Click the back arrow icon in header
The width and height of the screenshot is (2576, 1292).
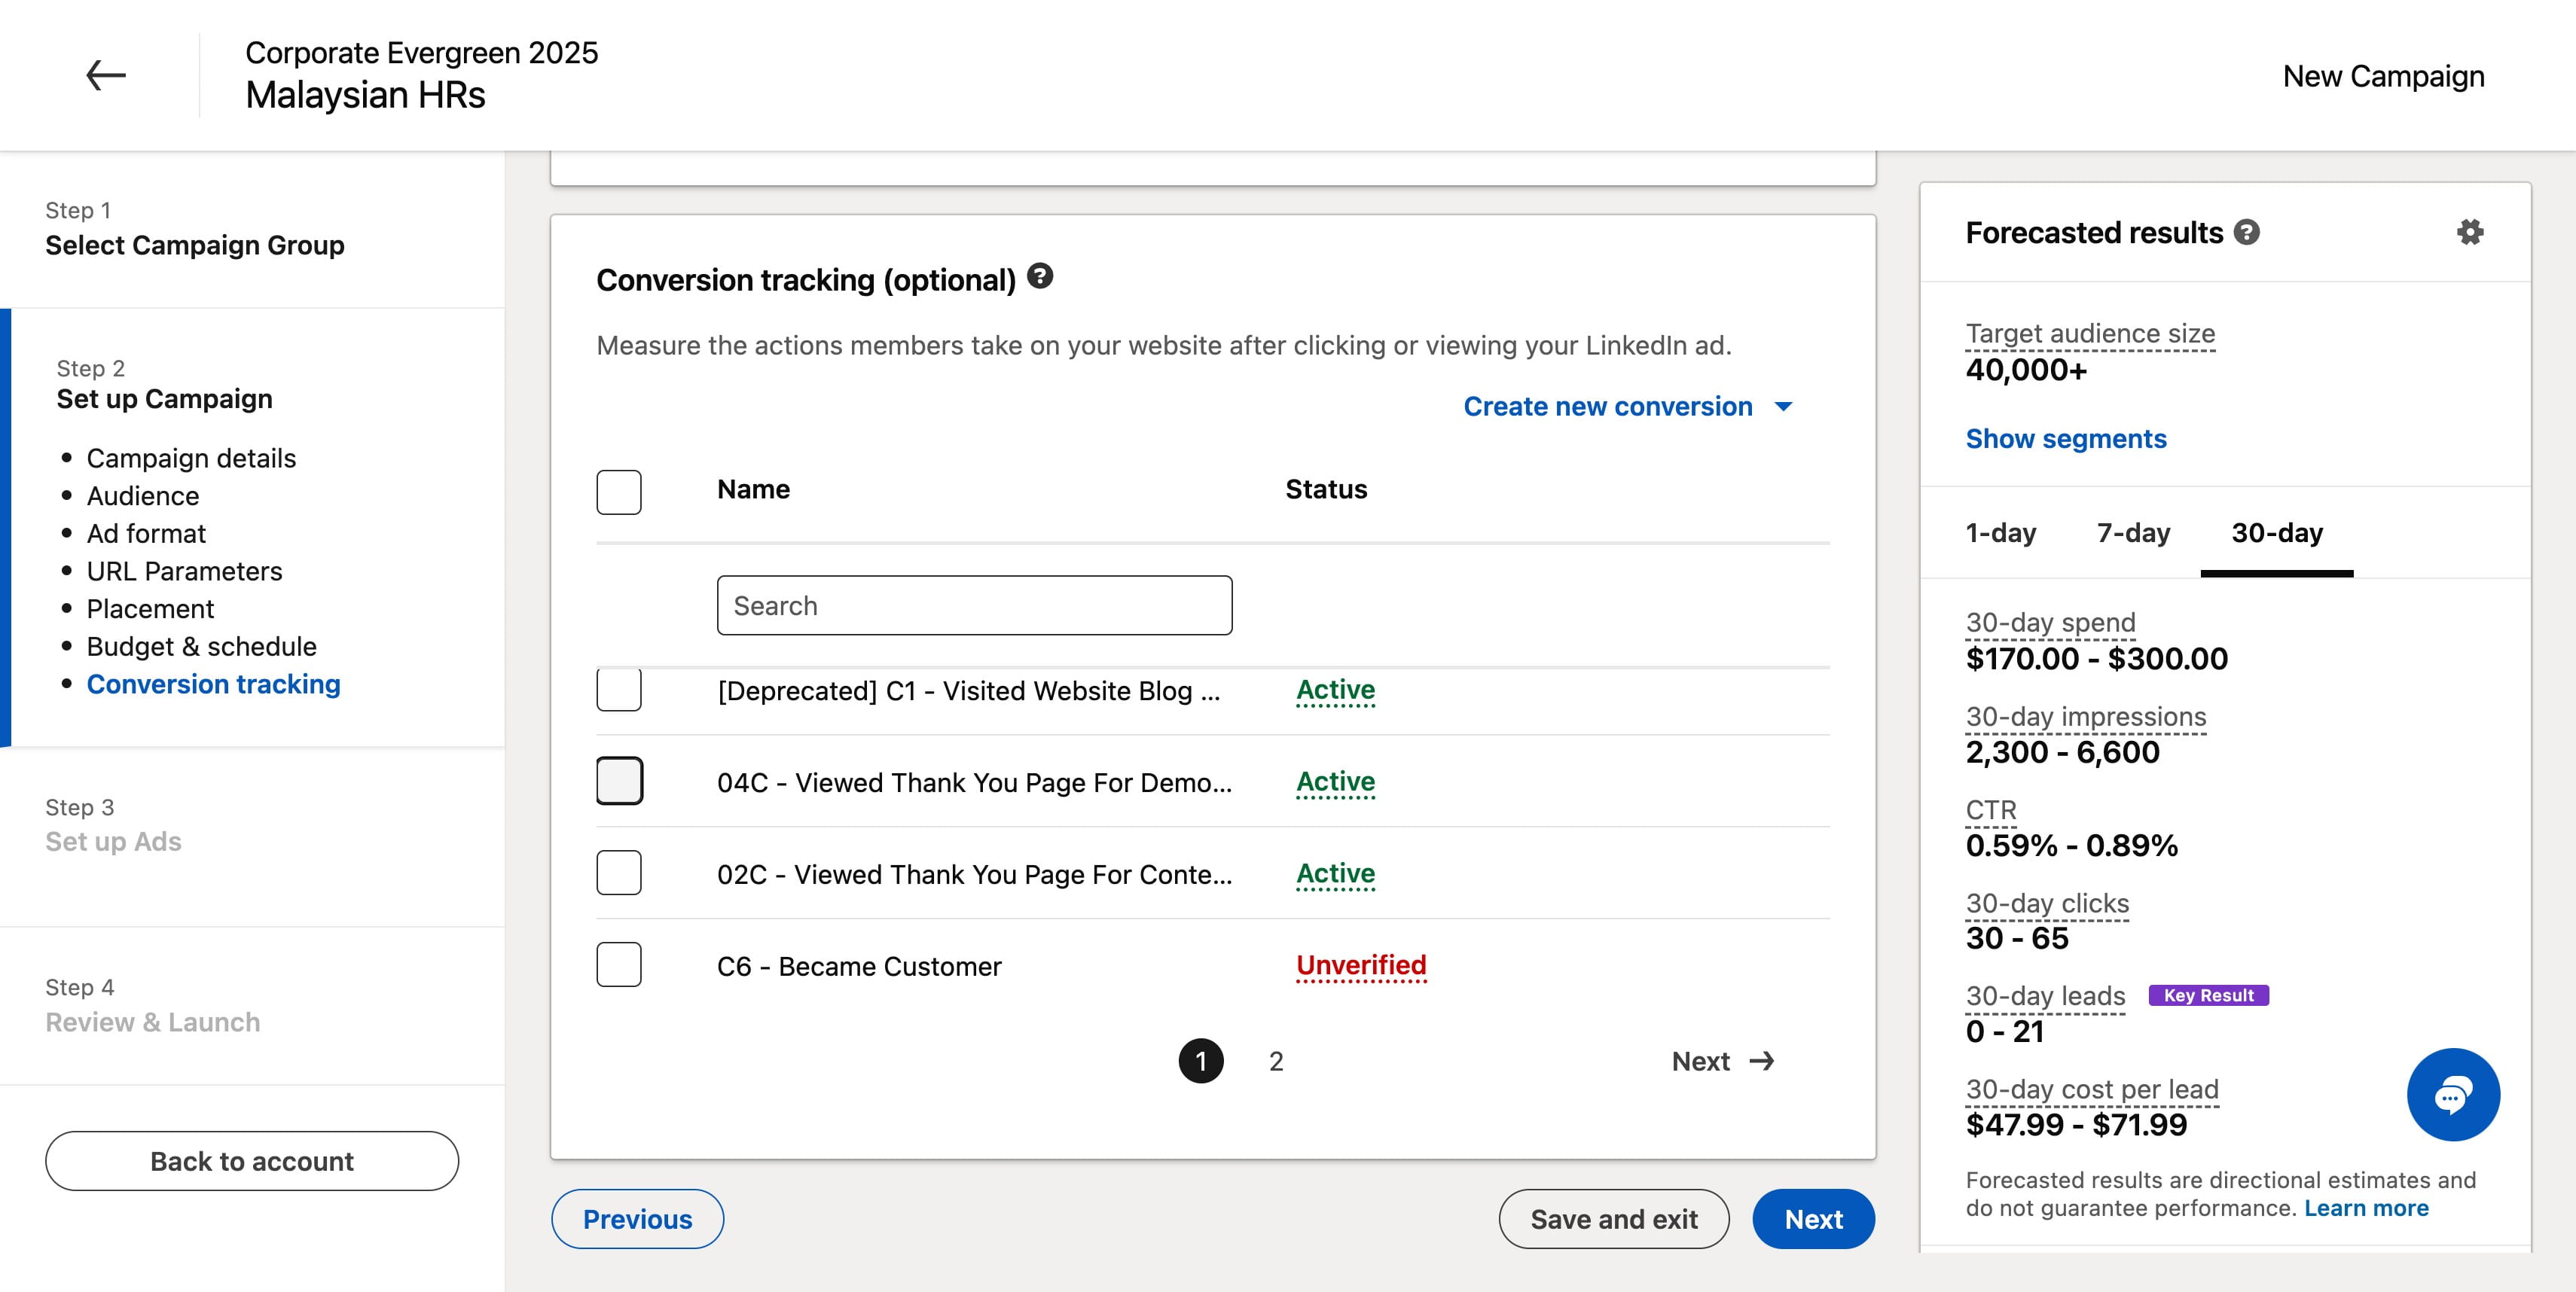[x=105, y=75]
